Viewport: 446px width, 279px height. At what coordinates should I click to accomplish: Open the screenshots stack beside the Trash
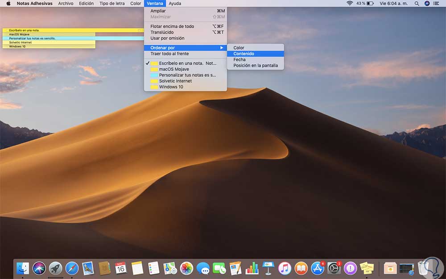407,268
